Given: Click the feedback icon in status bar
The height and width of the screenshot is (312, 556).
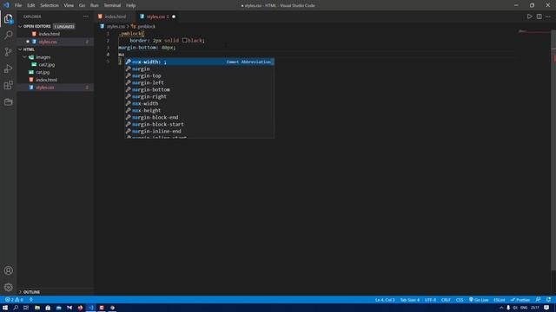Looking at the screenshot, I should point(539,300).
